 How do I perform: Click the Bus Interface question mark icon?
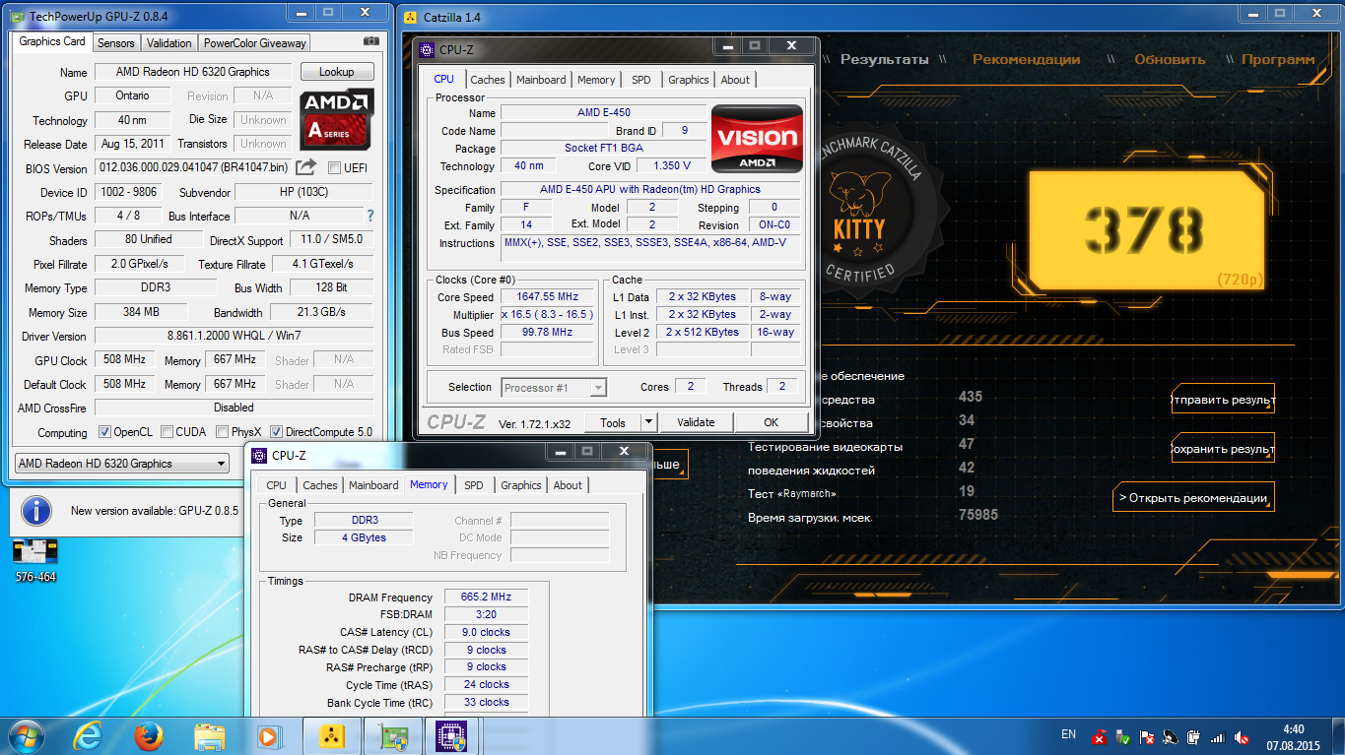tap(370, 216)
